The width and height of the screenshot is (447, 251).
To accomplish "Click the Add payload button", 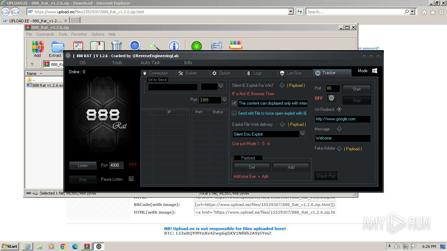I will [x=291, y=167].
